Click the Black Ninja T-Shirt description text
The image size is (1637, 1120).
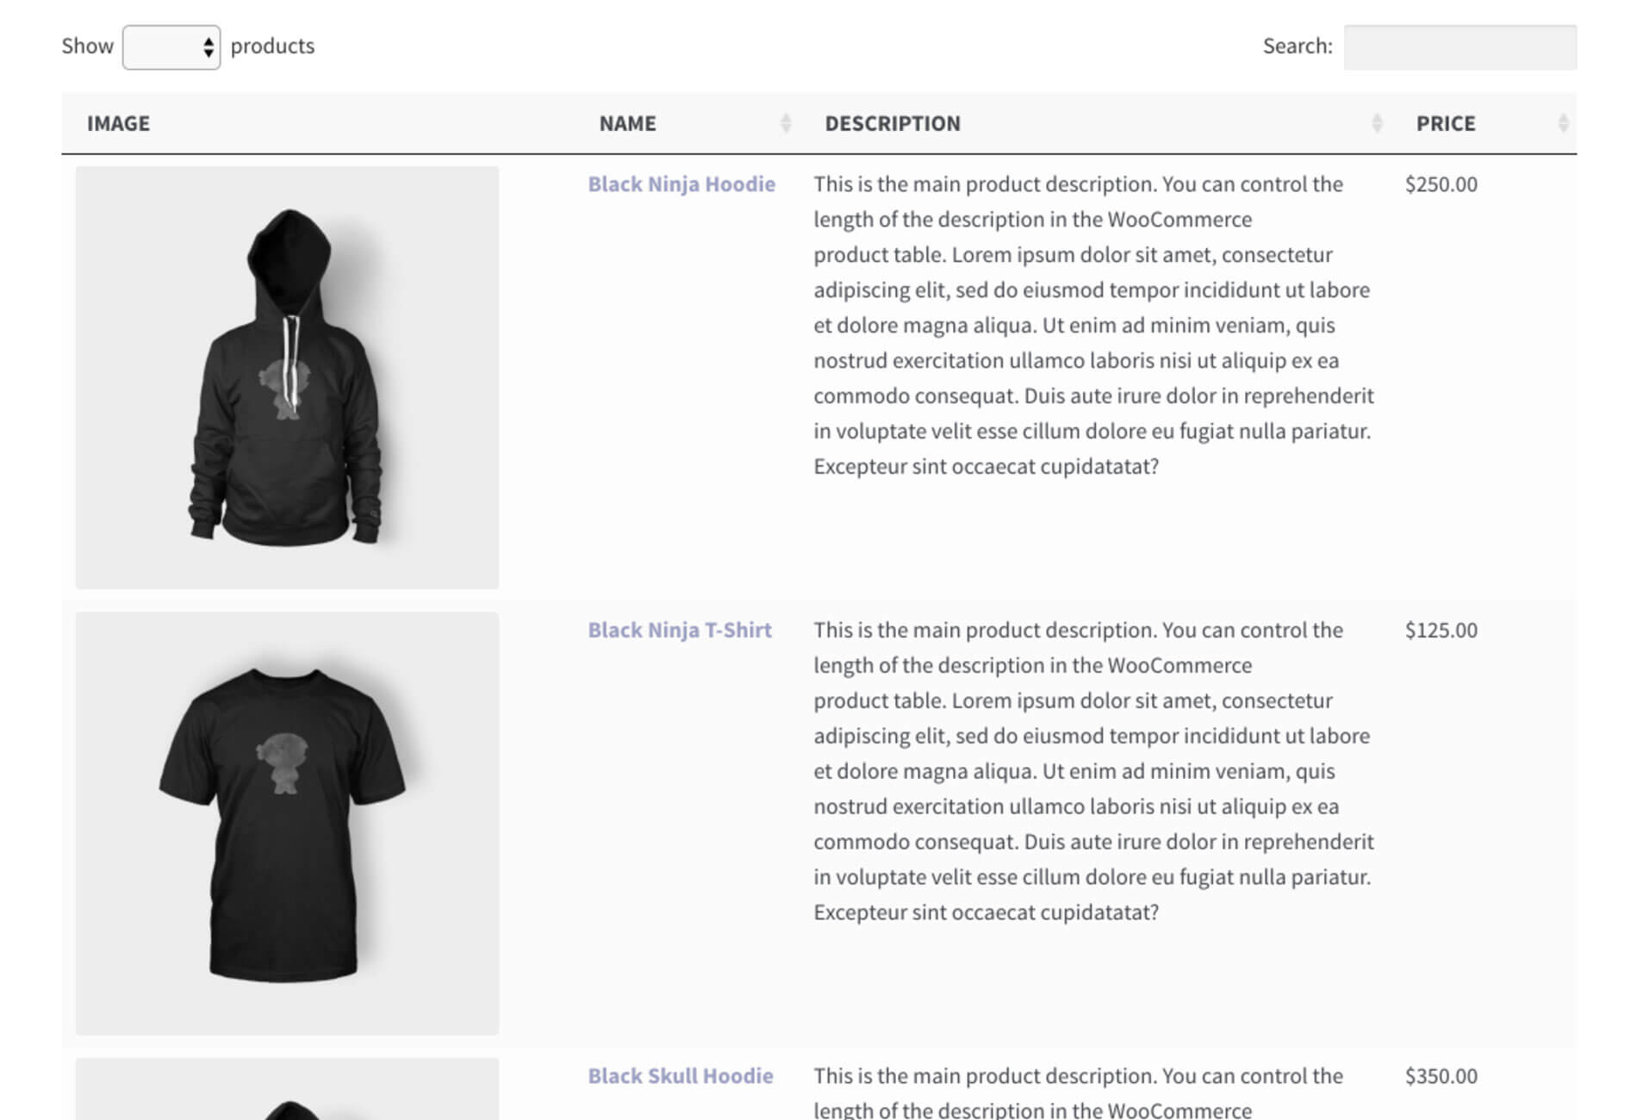[x=1092, y=771]
